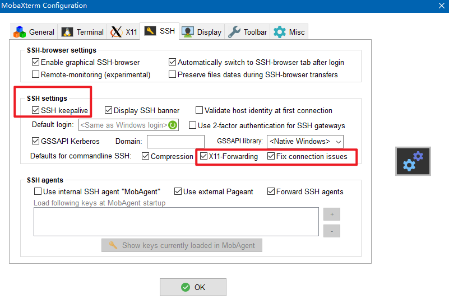Click the plus button to add key
Image resolution: width=449 pixels, height=304 pixels.
click(332, 214)
